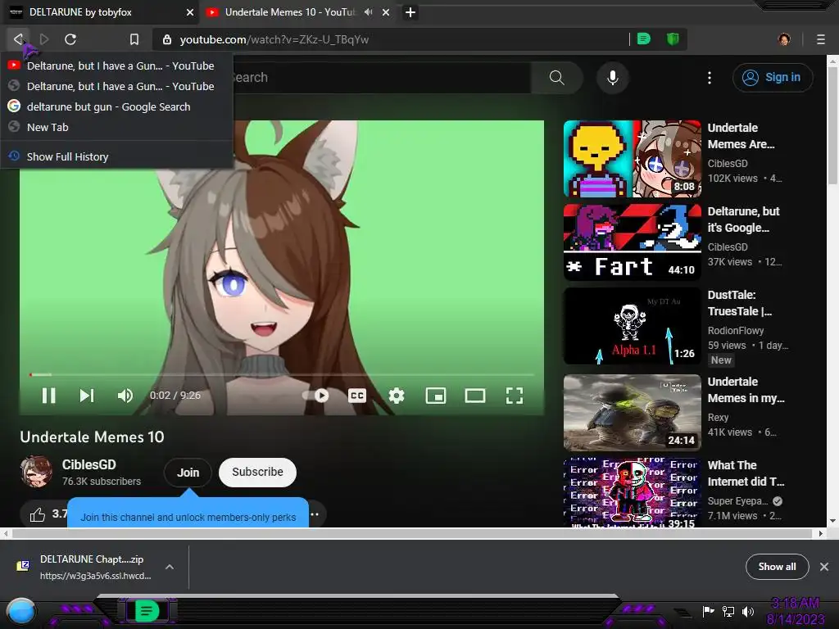Open the system tray volume icon
839x629 pixels.
coord(748,611)
